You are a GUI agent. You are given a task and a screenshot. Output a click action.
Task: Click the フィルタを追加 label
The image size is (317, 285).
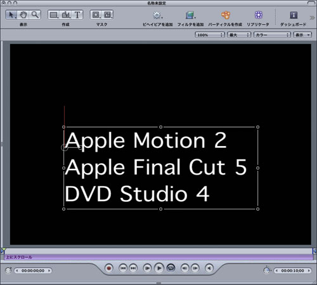coord(190,25)
